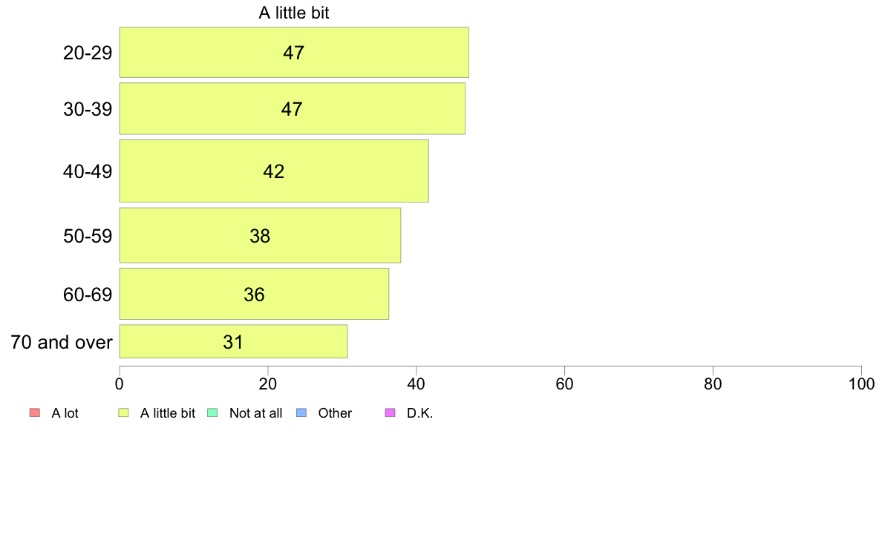Select the 30-39 bar showing 47
882x546 pixels.
(x=293, y=108)
